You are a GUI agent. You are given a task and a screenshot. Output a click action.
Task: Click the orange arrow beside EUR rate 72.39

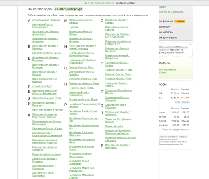pos(178,94)
